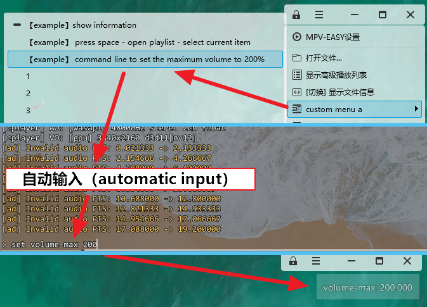Select 【example】show information item
427x307 pixels.
[x=145, y=25]
